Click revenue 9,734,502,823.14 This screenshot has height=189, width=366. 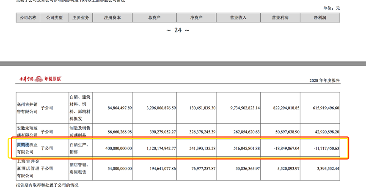point(245,108)
